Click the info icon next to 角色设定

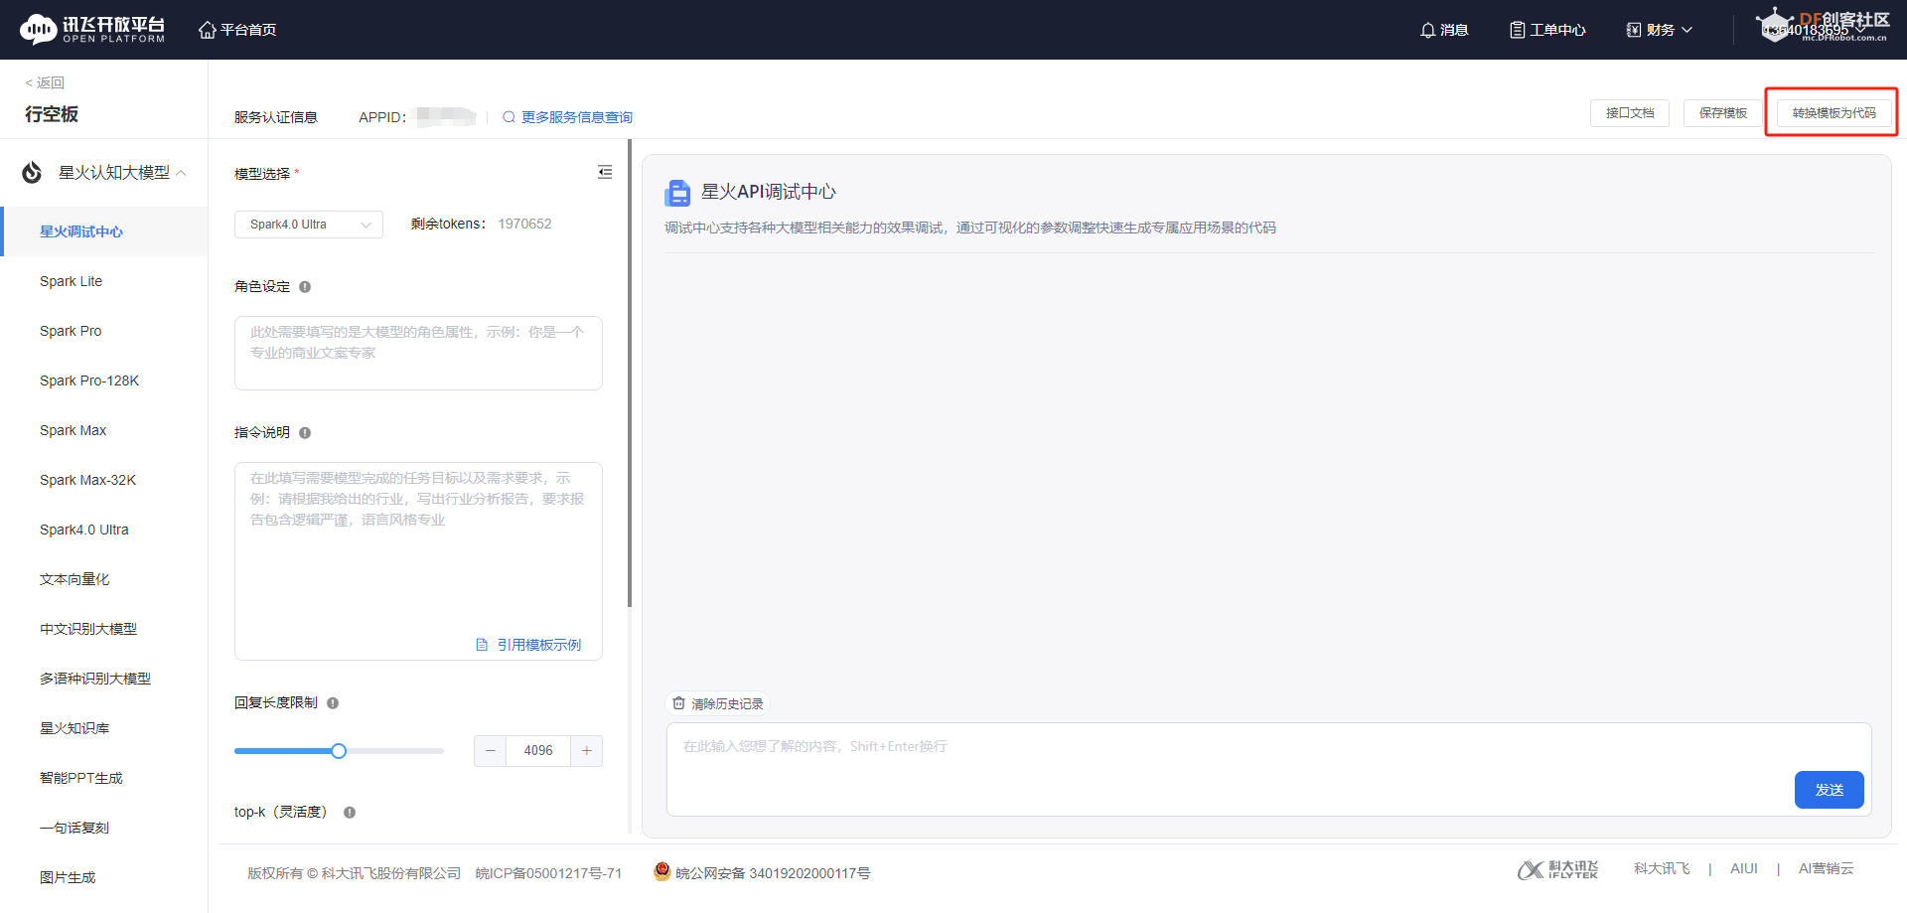click(305, 287)
